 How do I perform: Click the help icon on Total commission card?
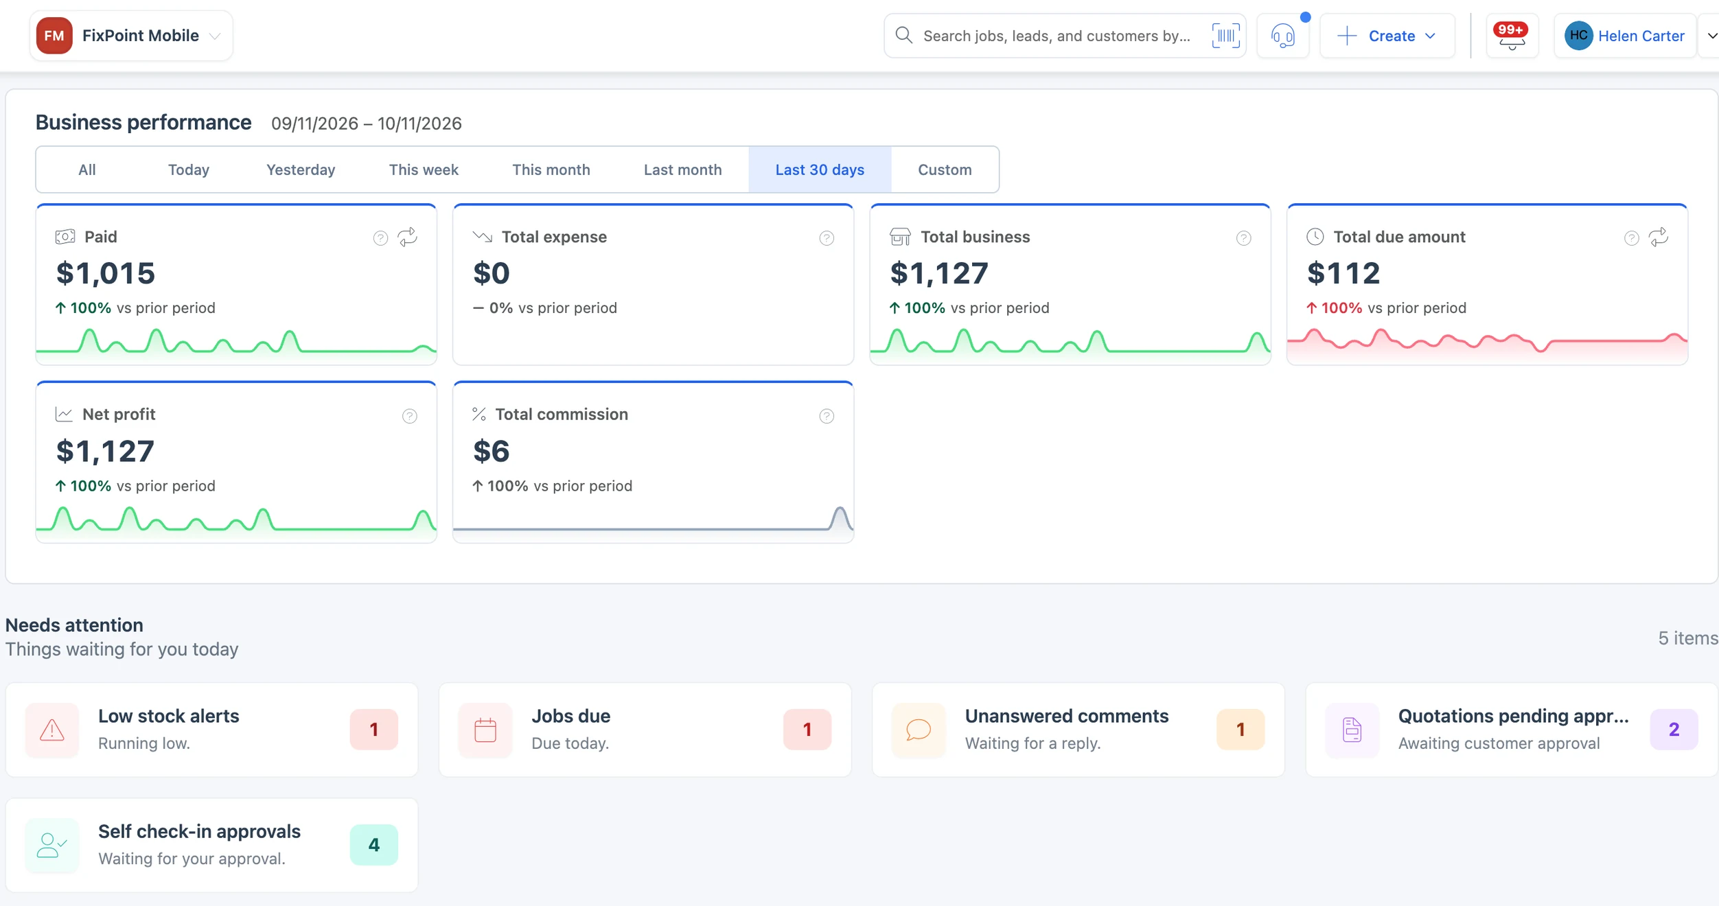pyautogui.click(x=827, y=416)
